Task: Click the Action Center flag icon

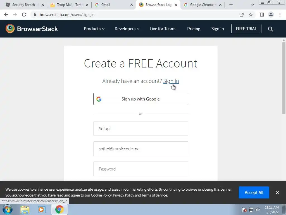Action: point(244,210)
